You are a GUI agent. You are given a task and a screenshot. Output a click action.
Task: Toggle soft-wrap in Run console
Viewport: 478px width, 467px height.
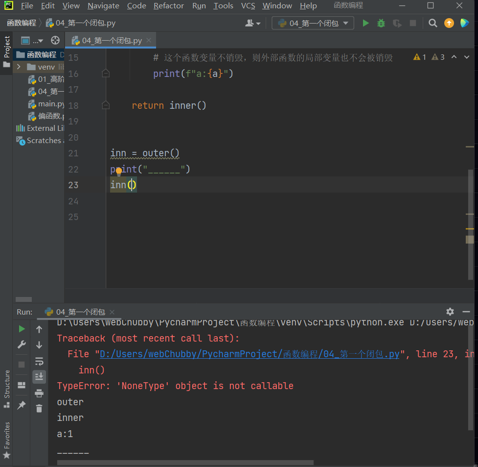click(x=39, y=361)
